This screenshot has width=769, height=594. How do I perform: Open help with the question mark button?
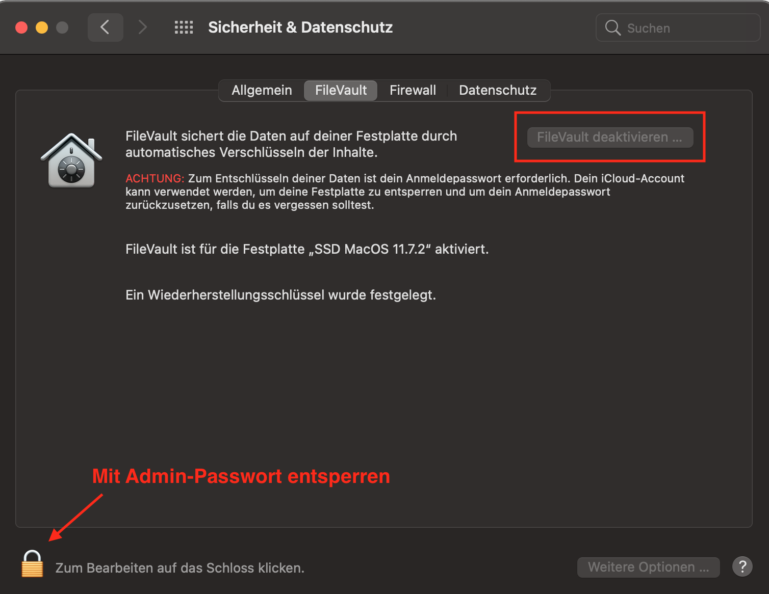click(x=742, y=566)
